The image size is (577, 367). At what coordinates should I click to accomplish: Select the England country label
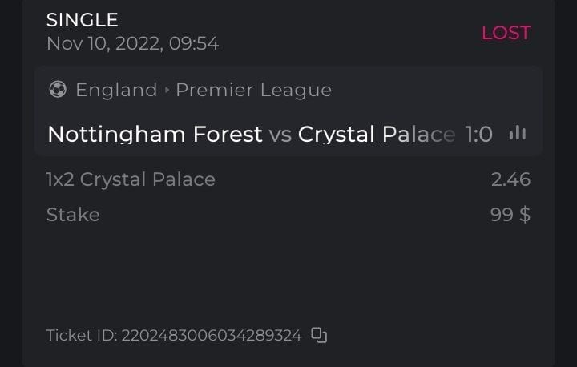pyautogui.click(x=116, y=90)
